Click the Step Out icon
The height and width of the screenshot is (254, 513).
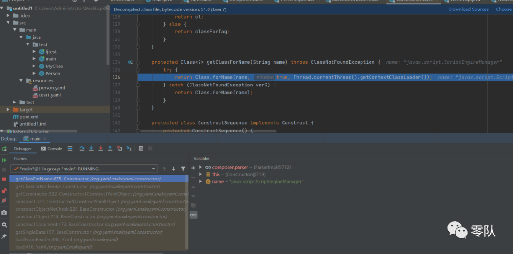(x=110, y=149)
